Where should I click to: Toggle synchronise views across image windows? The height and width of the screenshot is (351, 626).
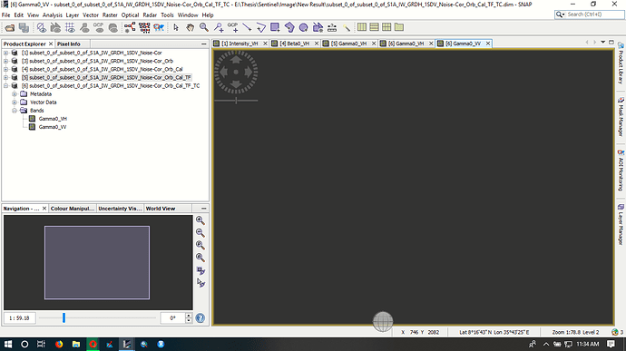[x=201, y=271]
